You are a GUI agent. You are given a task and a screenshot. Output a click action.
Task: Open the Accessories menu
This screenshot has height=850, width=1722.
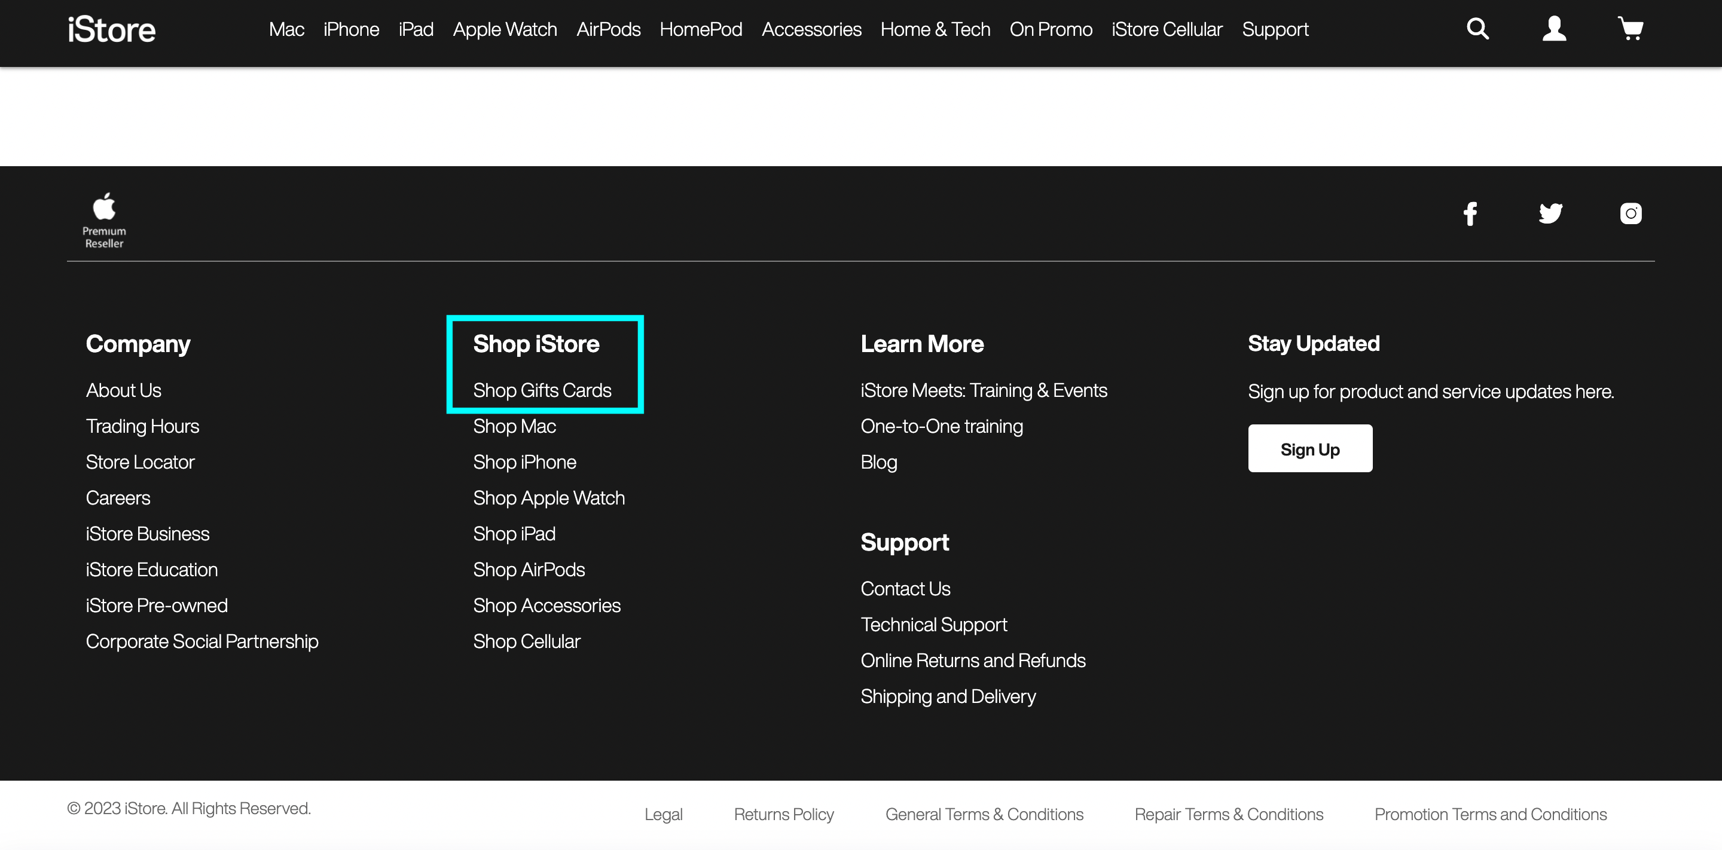click(x=811, y=29)
